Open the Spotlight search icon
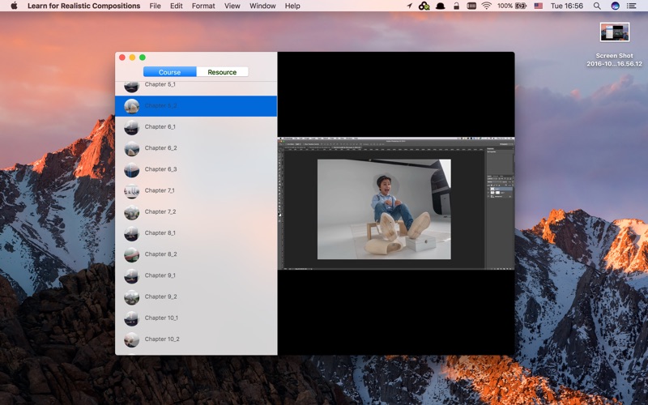 (x=597, y=6)
